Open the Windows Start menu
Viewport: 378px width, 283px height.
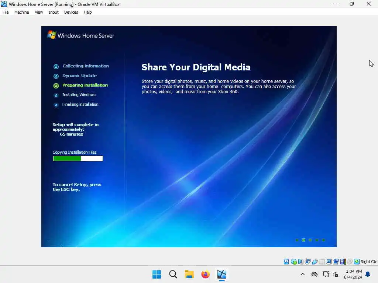(x=157, y=274)
